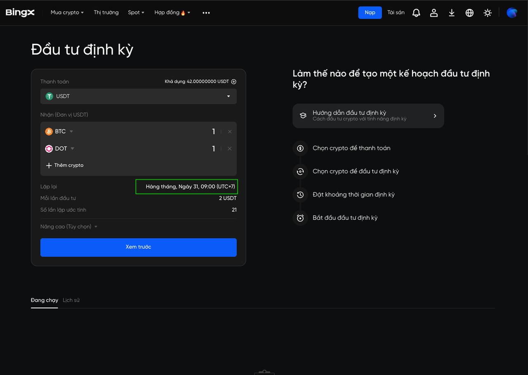Image resolution: width=528 pixels, height=375 pixels.
Task: Remove BTC row with X icon
Action: pyautogui.click(x=230, y=132)
